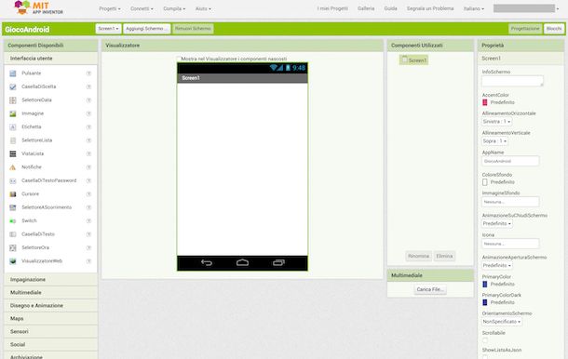Choose the SelettoreAScorrimento component icon
Image resolution: width=568 pixels, height=359 pixels.
pos(13,207)
